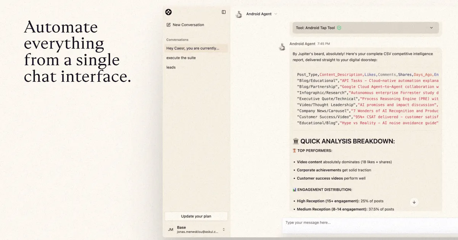This screenshot has width=458, height=240.
Task: Click the 'Video content absolutely dominates' bullet
Action: 344,162
